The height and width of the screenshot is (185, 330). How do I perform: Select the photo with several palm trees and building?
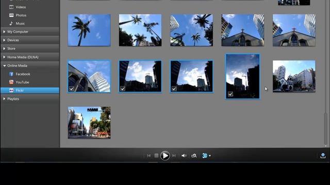pos(140,30)
